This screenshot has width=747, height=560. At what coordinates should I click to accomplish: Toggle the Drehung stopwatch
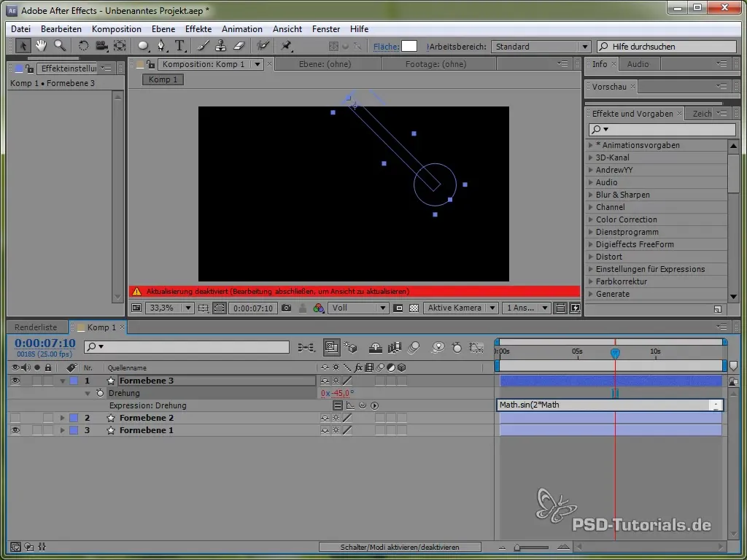[99, 393]
